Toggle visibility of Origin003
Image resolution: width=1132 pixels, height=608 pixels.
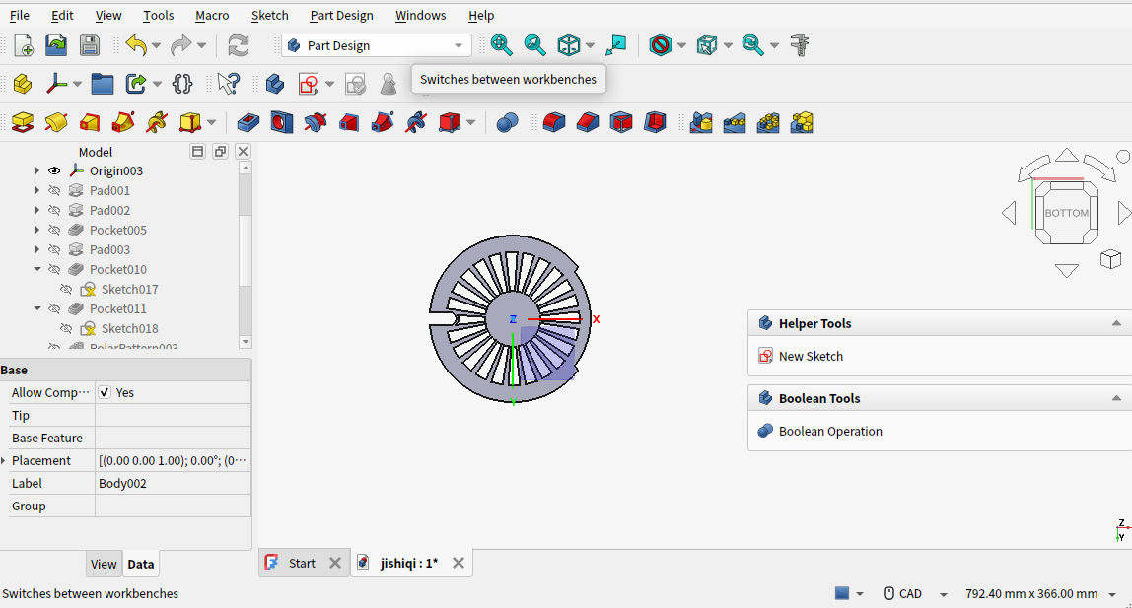coord(54,170)
